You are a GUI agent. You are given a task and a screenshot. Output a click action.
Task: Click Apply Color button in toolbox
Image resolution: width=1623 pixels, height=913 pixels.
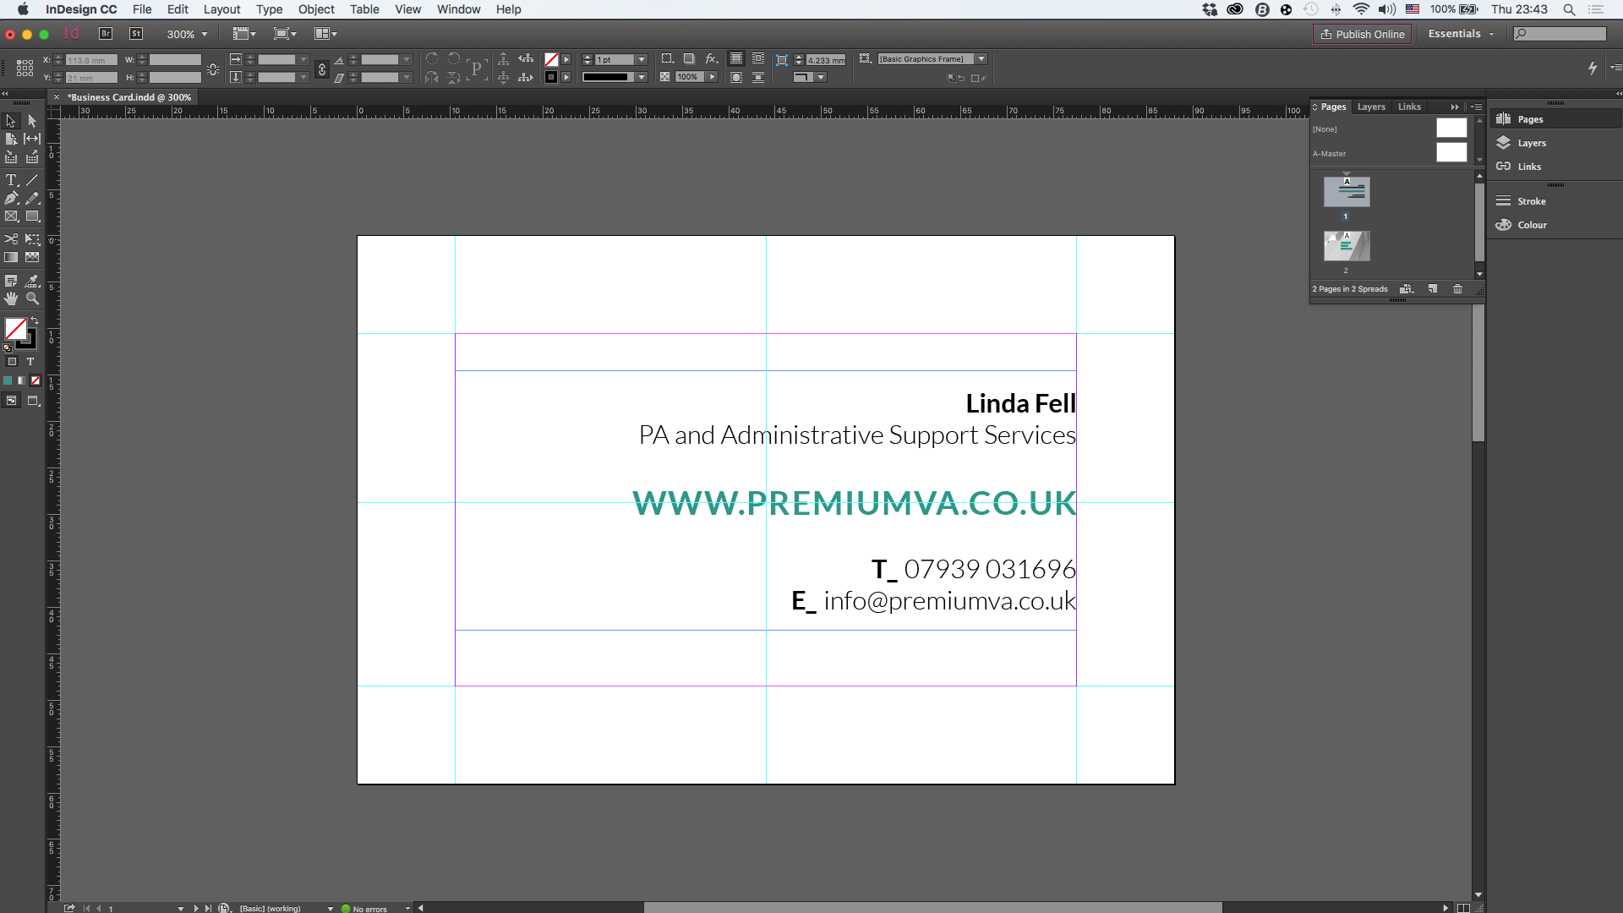[8, 380]
